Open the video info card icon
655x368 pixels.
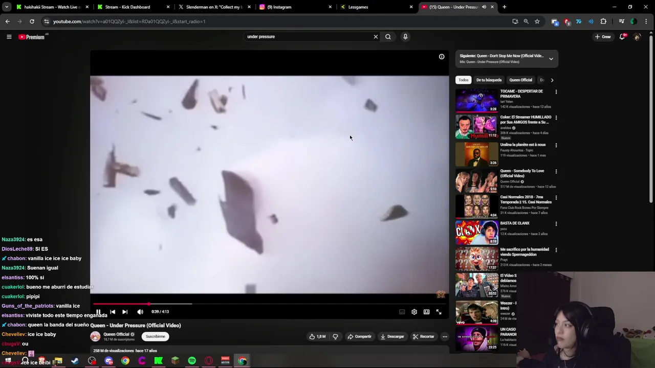click(x=442, y=57)
